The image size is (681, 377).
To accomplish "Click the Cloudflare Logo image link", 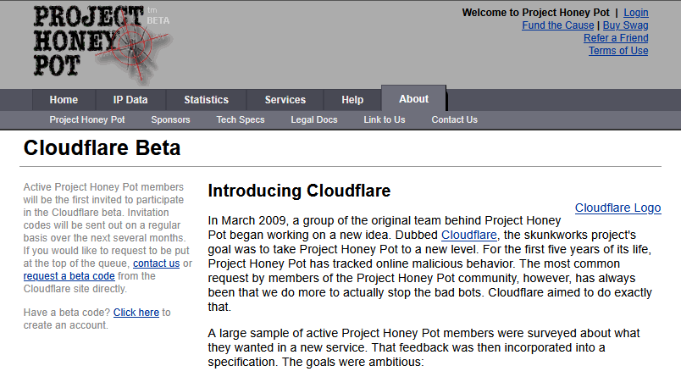I will click(617, 208).
